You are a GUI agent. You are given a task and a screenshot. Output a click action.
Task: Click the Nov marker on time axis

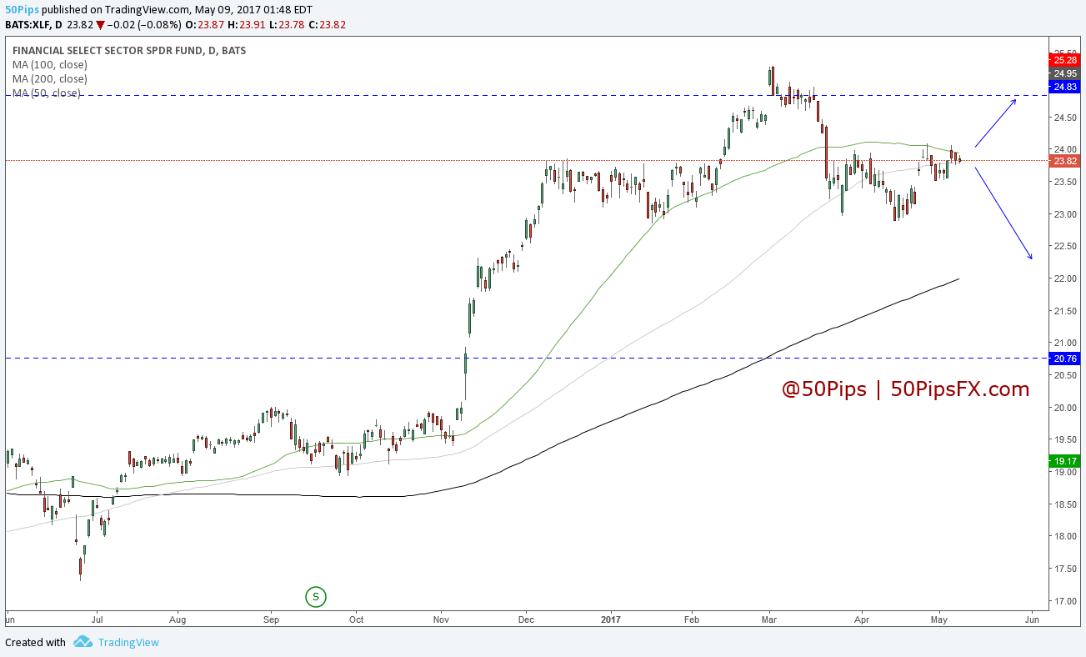(x=442, y=619)
